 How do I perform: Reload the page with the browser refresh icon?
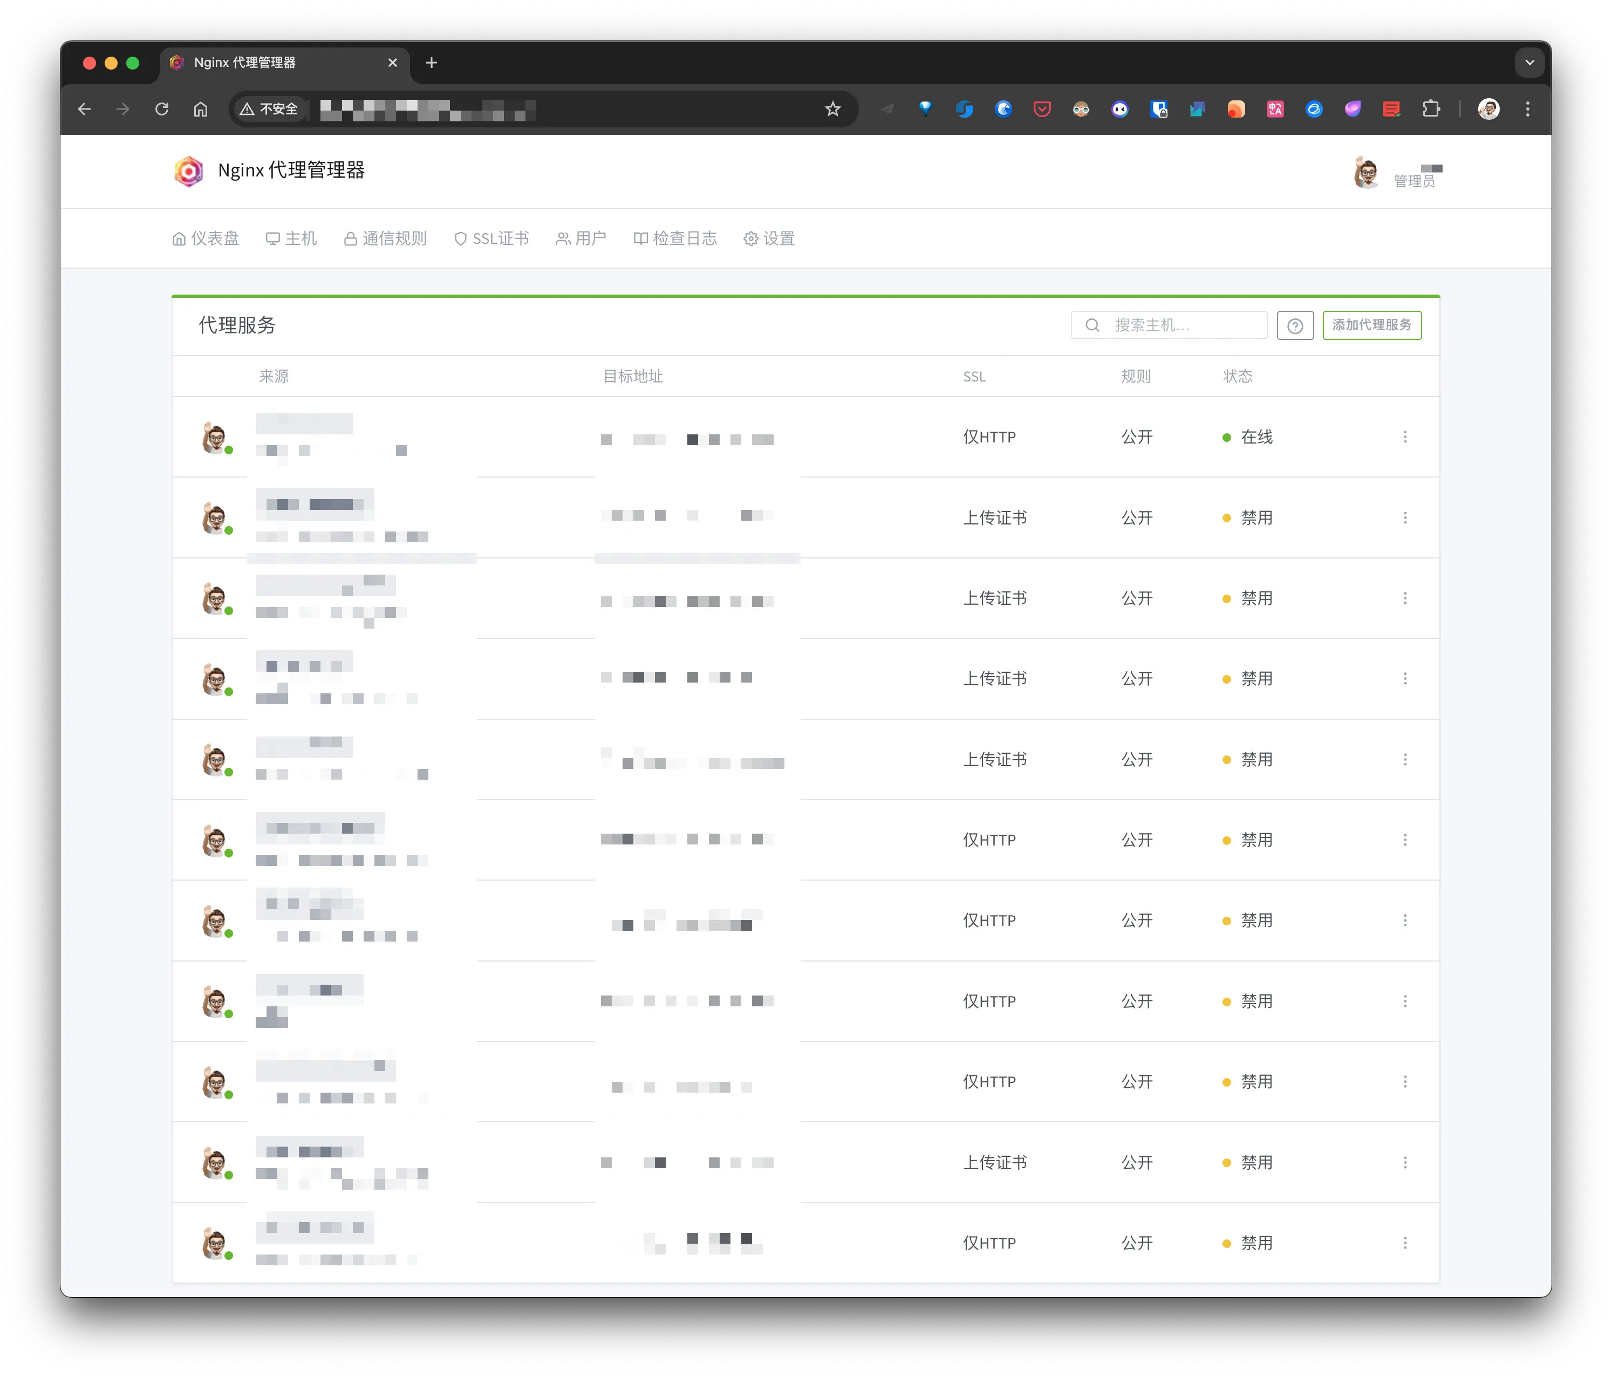[x=162, y=109]
